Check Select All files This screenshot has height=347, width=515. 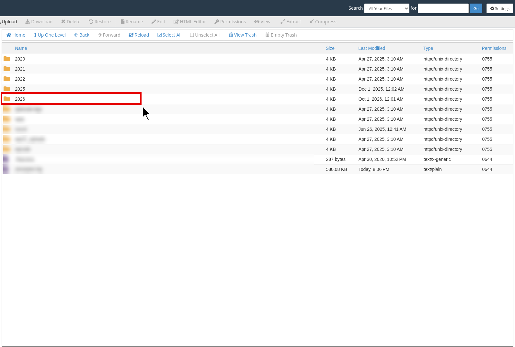pos(169,35)
